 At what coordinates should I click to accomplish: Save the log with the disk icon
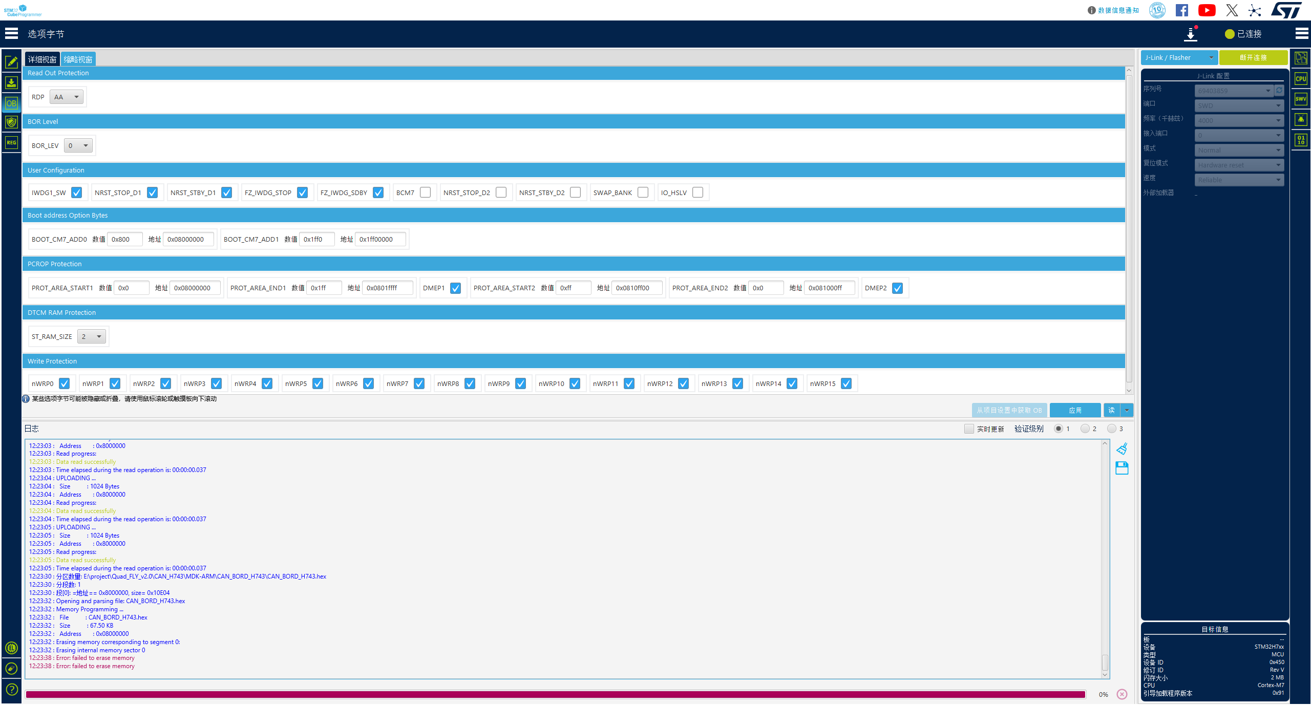(x=1122, y=468)
